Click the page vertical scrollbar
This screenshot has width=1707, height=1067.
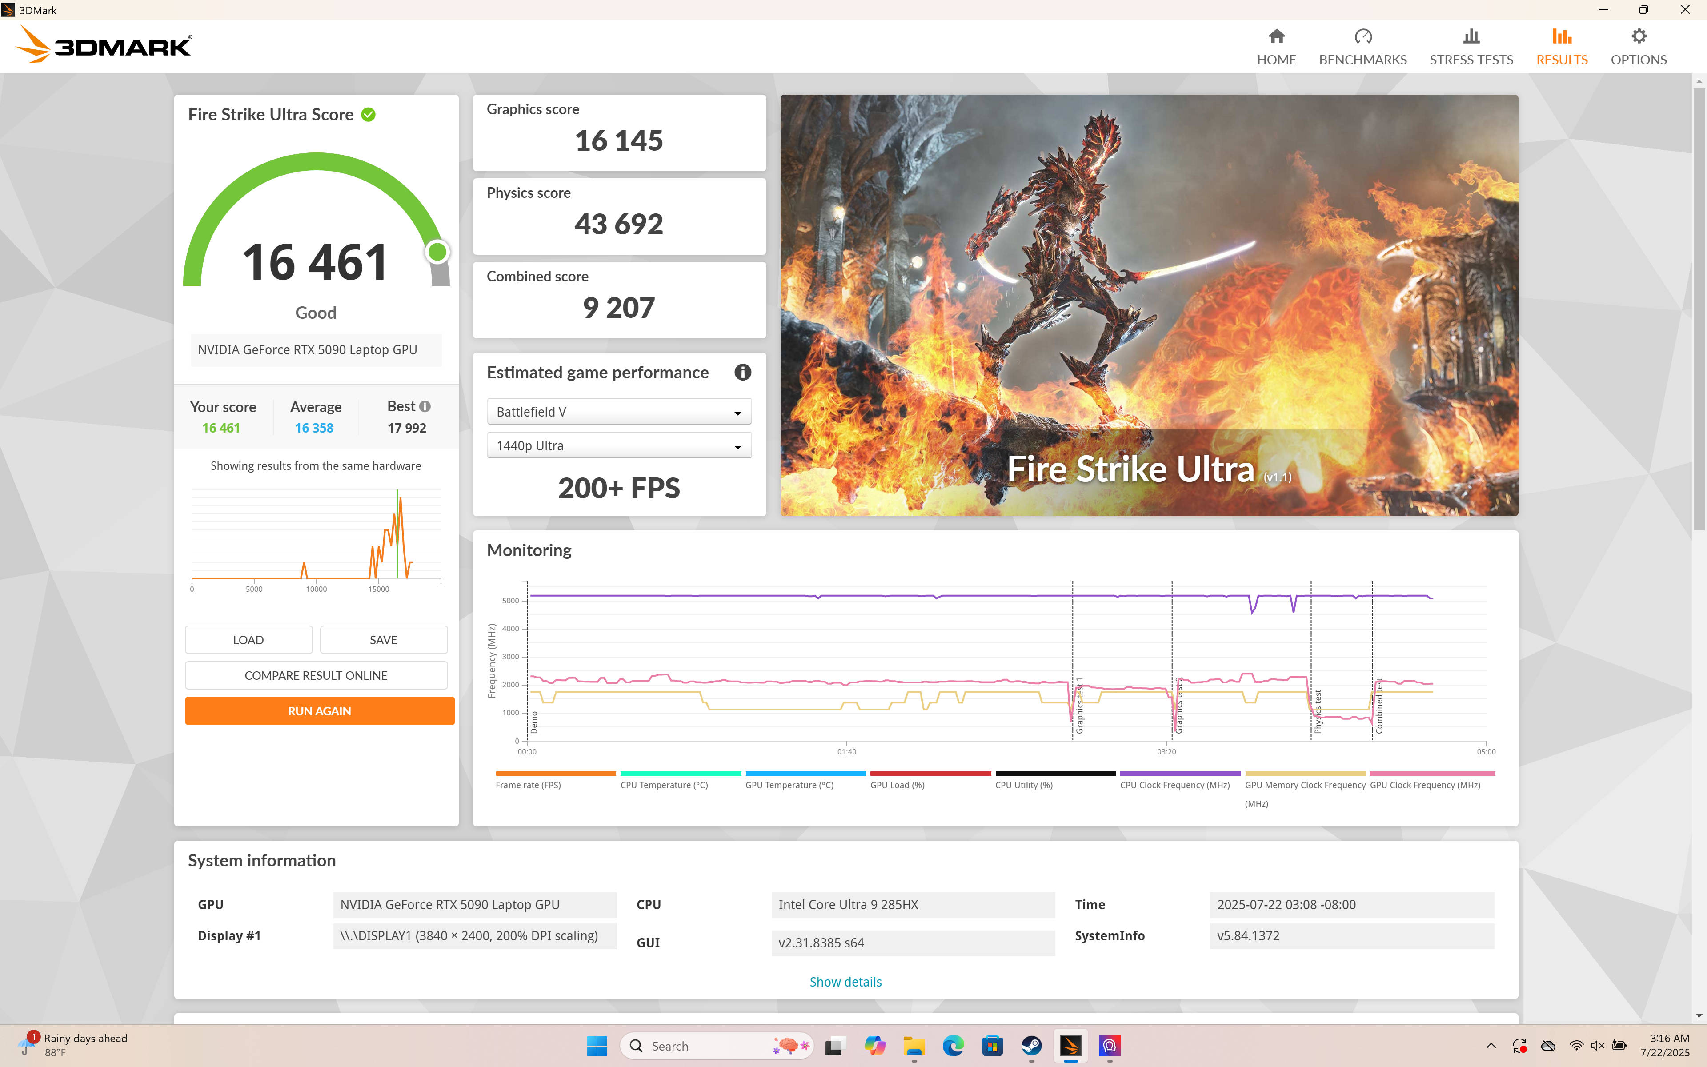[1699, 309]
